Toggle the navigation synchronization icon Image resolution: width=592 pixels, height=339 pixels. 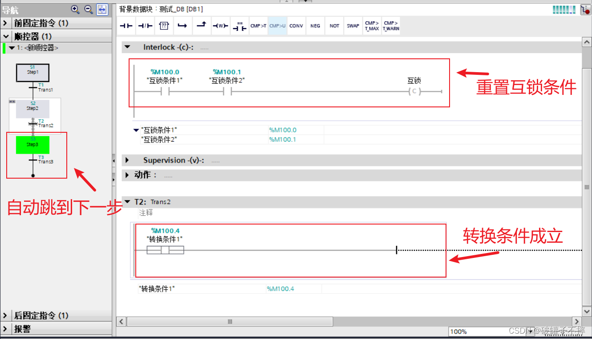coord(102,9)
